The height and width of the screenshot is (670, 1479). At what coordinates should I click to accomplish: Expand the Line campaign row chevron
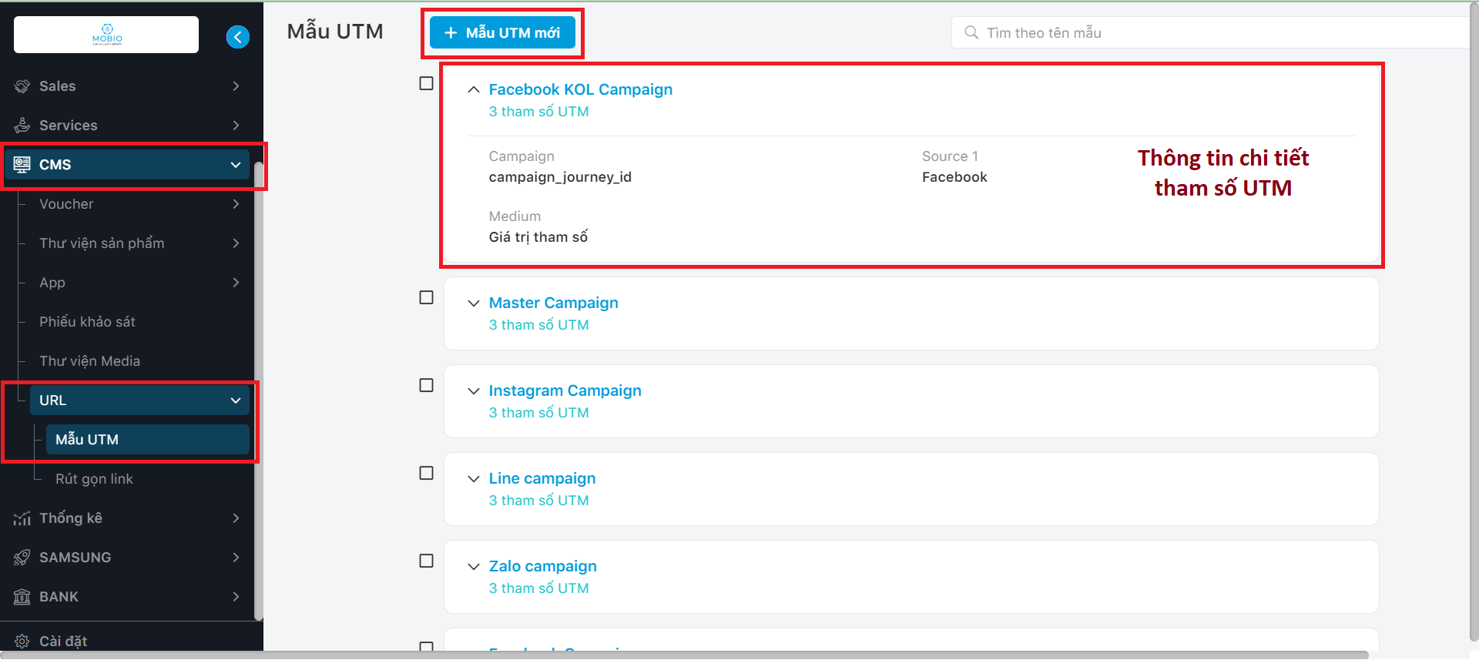point(474,479)
